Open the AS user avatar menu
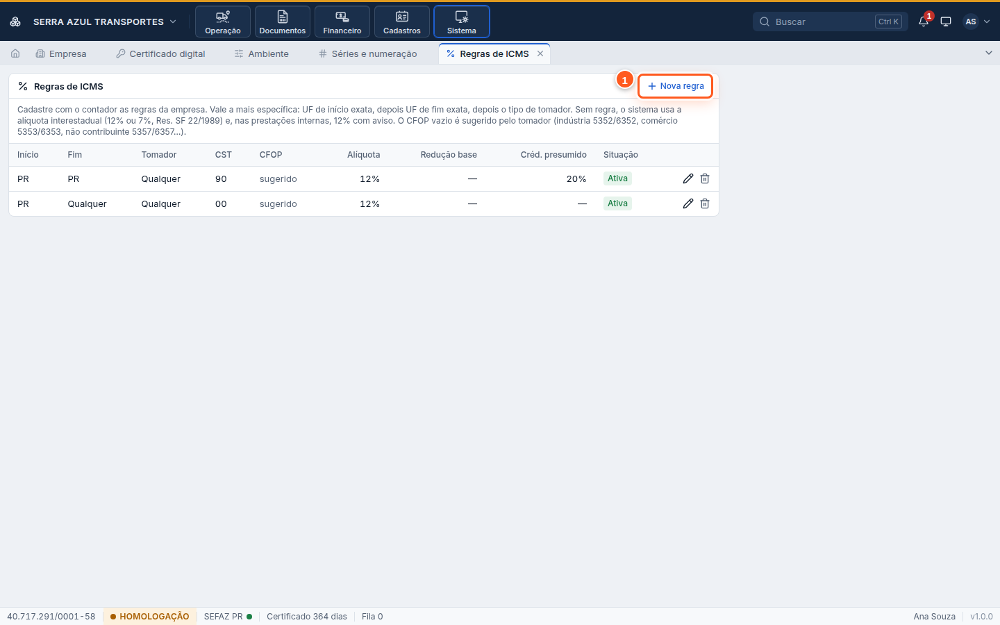 [976, 22]
